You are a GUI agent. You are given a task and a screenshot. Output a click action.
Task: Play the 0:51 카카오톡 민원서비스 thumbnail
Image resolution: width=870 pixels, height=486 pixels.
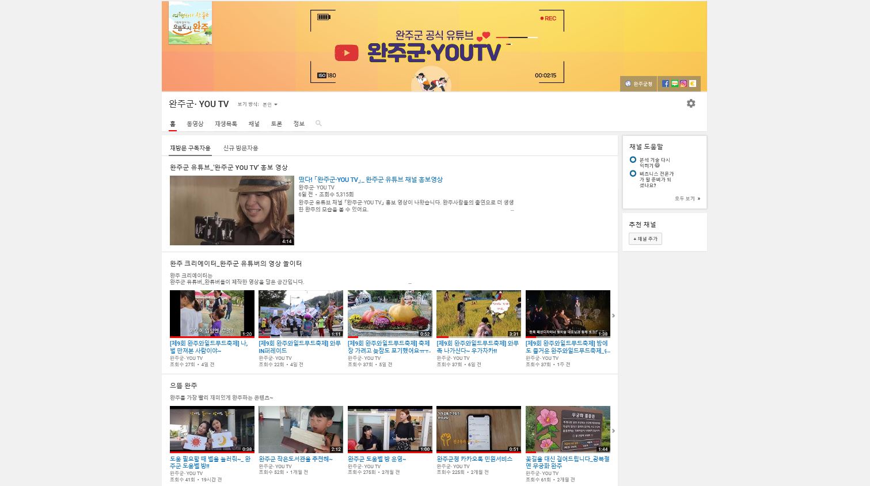tap(478, 430)
